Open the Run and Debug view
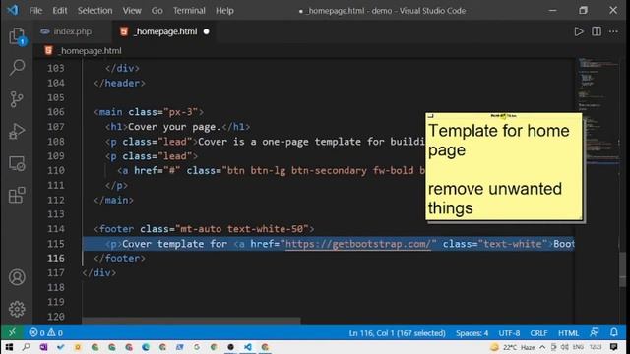Viewport: 630px width, 354px height. [17, 131]
